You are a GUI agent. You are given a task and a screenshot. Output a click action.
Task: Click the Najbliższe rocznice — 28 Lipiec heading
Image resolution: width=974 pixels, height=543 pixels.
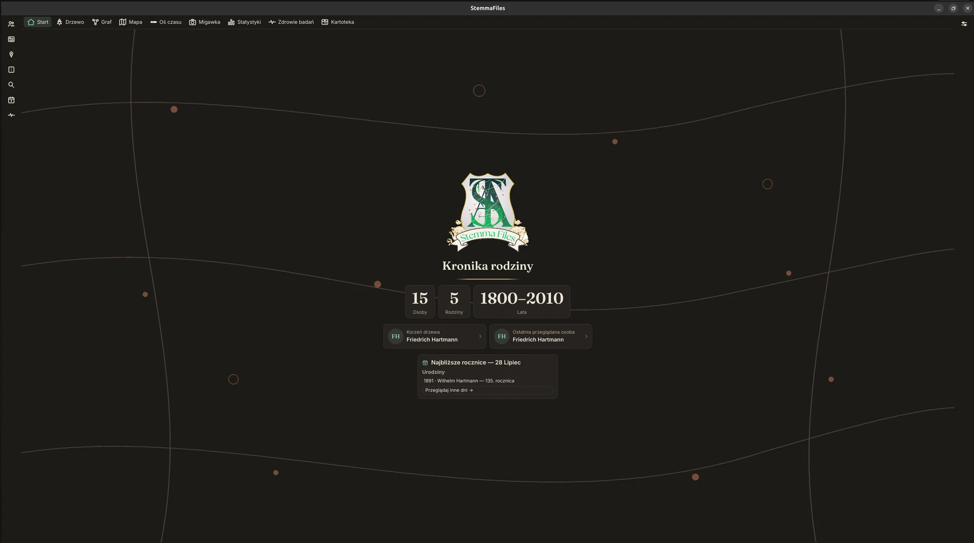click(476, 363)
